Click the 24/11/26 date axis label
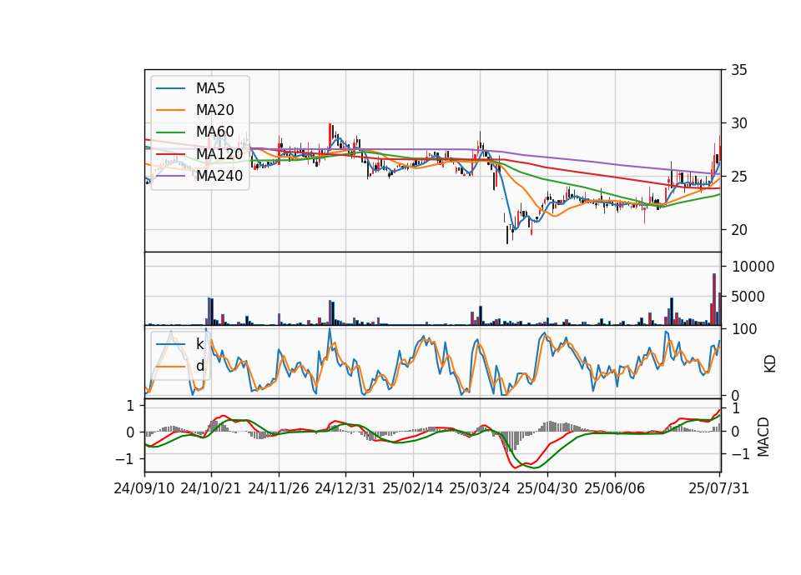Viewport: 801px width, 575px height. [x=279, y=488]
